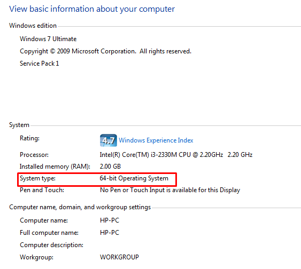Select the 'WORKGROUP' value
The width and height of the screenshot is (301, 269).
119,257
